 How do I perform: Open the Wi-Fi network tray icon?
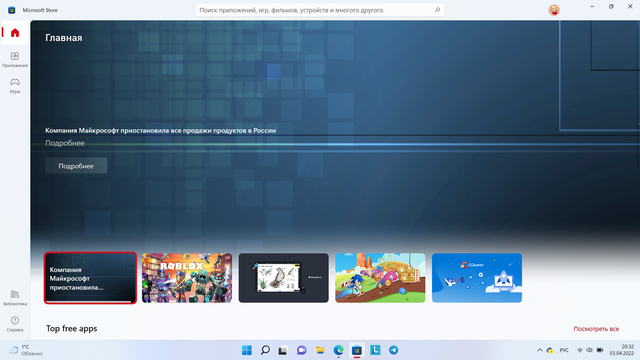tap(580, 350)
